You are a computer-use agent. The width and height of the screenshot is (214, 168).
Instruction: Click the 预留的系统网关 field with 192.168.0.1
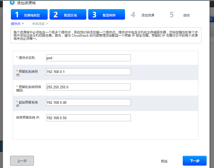click(x=88, y=72)
